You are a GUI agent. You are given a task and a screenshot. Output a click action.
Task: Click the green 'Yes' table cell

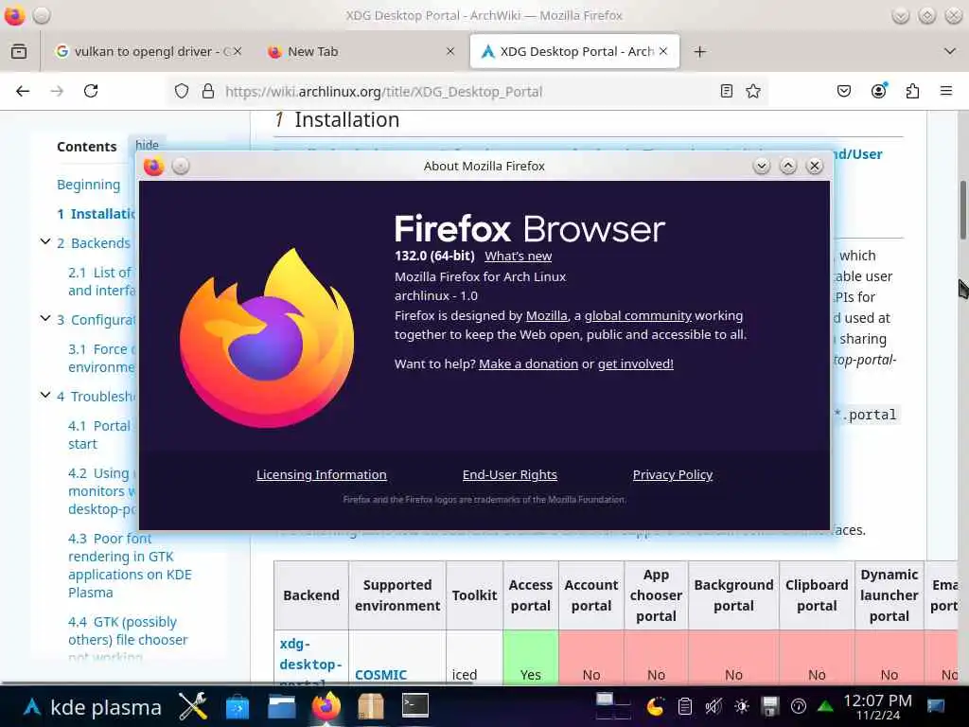point(530,658)
